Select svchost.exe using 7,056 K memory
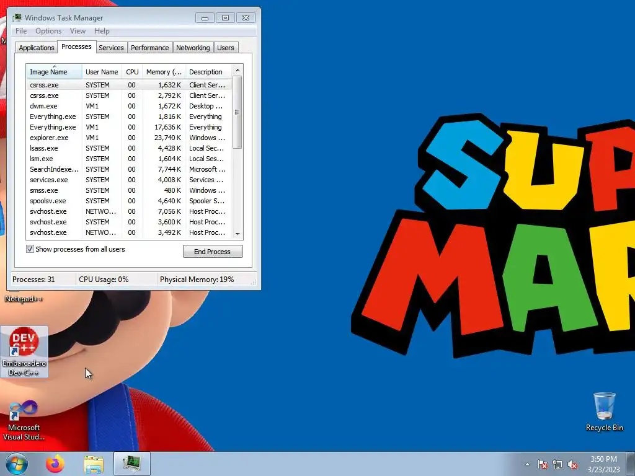 (x=129, y=211)
